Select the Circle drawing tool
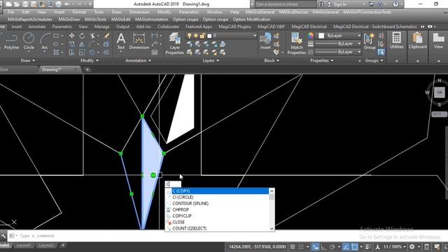Image resolution: width=448 pixels, height=252 pixels. click(29, 41)
